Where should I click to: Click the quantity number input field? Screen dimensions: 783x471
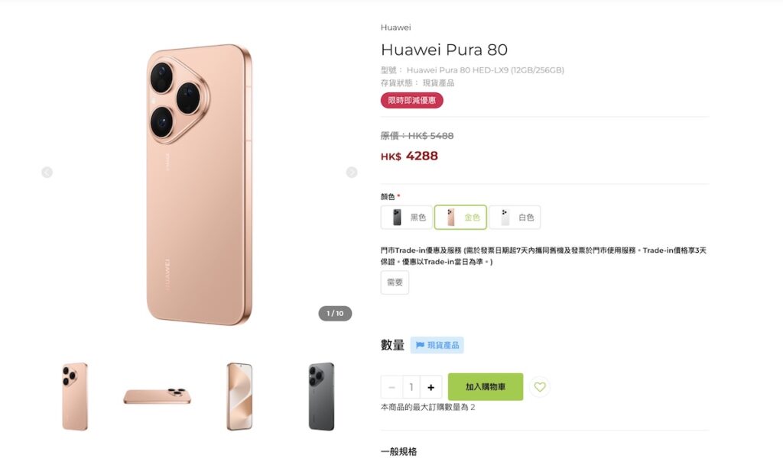pos(411,387)
